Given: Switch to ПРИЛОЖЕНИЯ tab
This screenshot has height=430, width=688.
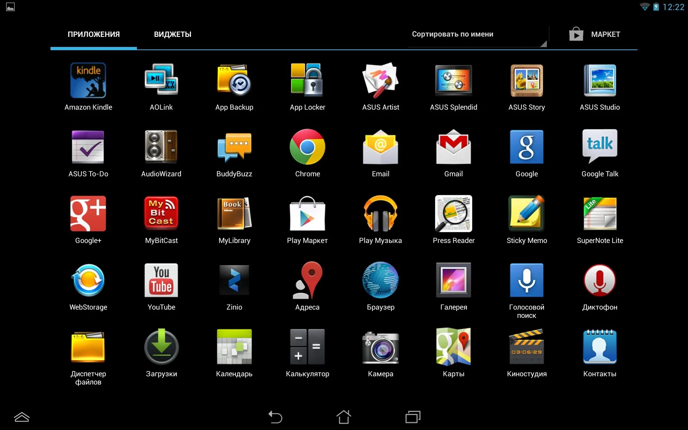Looking at the screenshot, I should pyautogui.click(x=94, y=34).
